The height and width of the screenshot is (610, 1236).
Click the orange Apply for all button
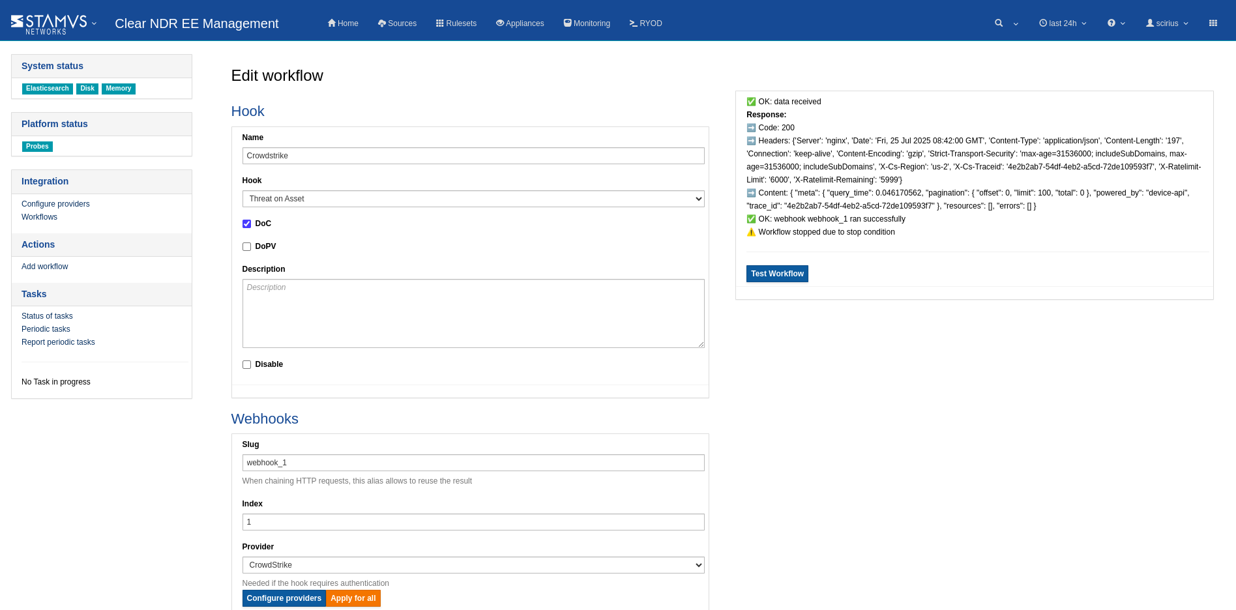tap(353, 598)
